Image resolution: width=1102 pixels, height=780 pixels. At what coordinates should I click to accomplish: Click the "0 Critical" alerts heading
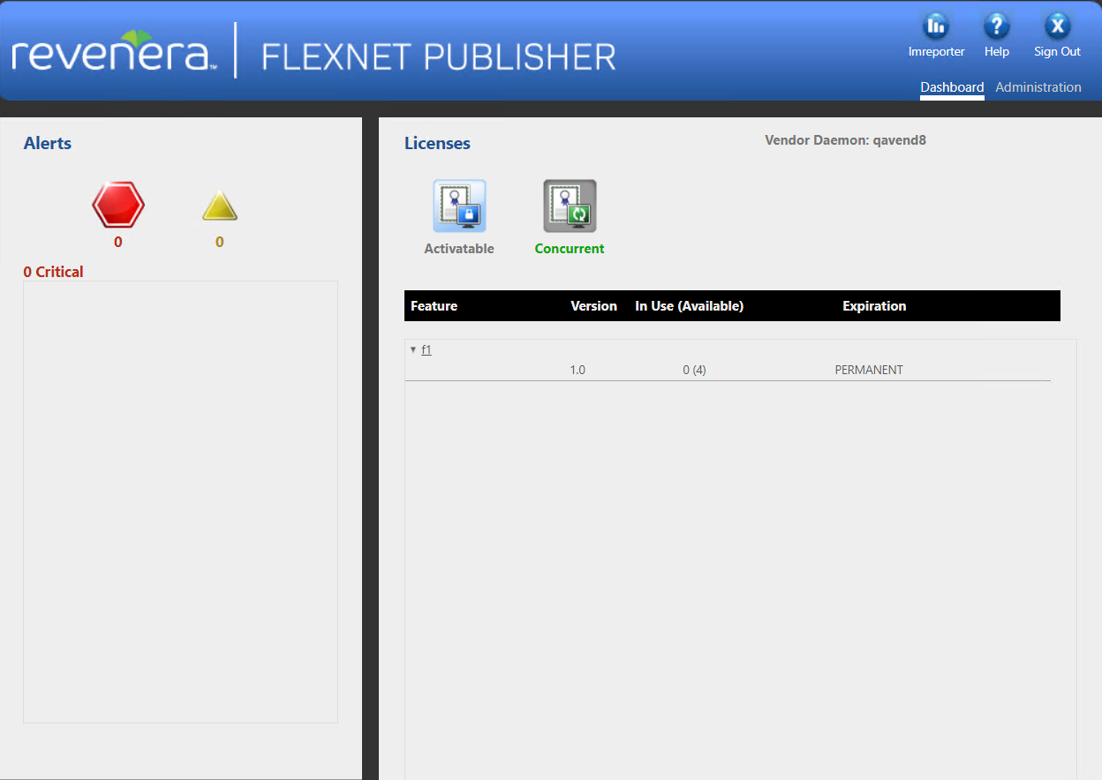click(53, 272)
